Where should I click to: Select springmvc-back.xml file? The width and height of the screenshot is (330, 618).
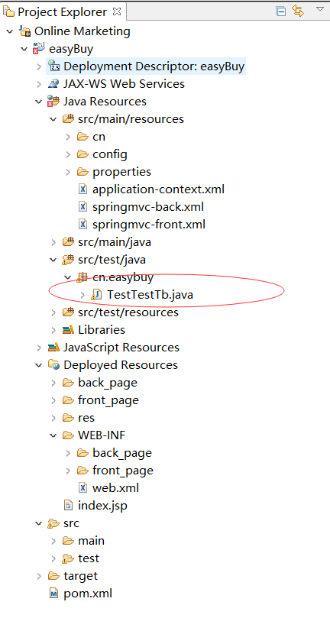tap(148, 206)
